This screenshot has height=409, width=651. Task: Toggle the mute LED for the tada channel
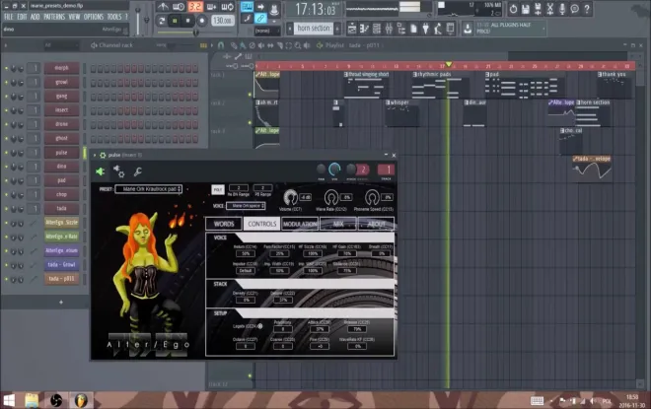coord(6,209)
